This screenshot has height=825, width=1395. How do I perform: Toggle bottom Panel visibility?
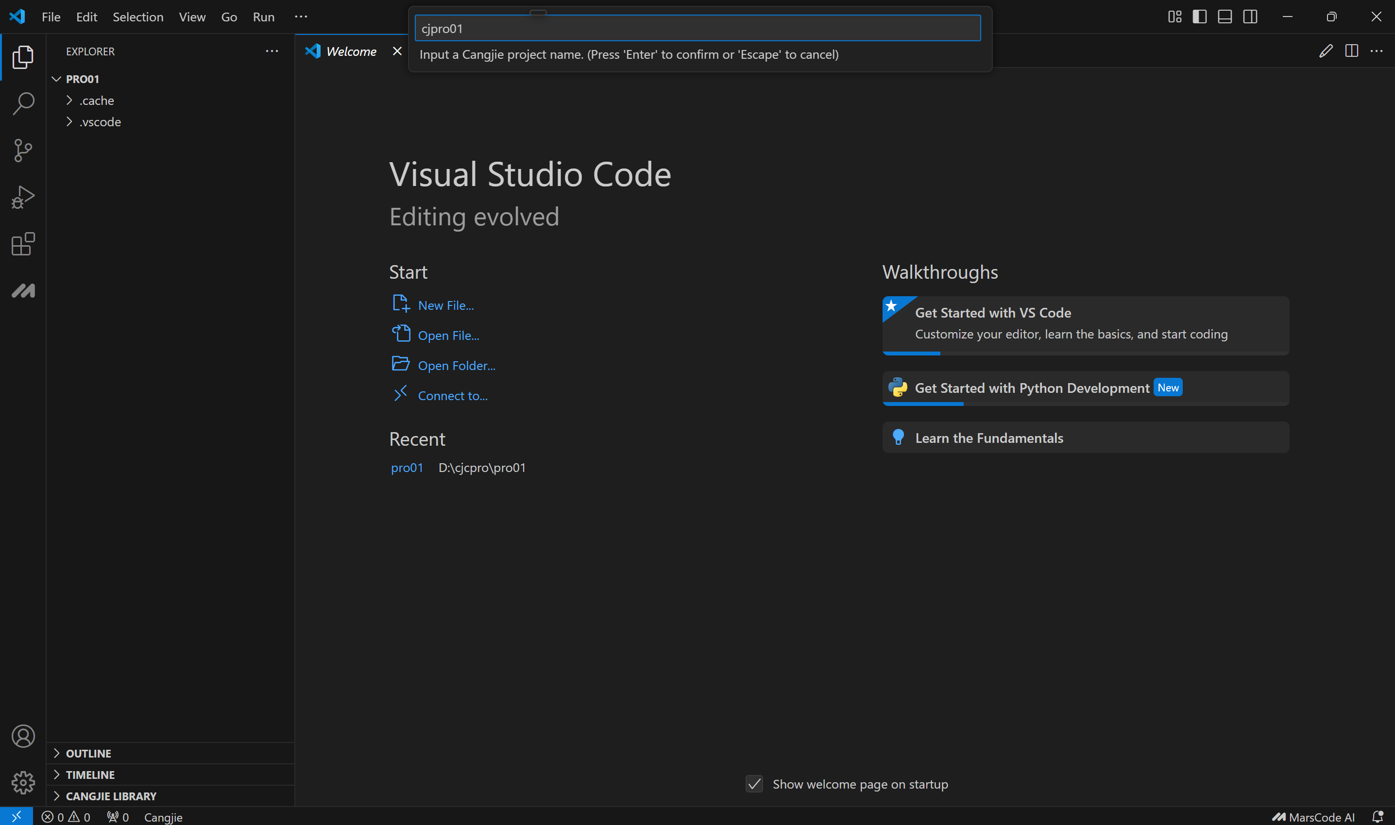[1225, 17]
